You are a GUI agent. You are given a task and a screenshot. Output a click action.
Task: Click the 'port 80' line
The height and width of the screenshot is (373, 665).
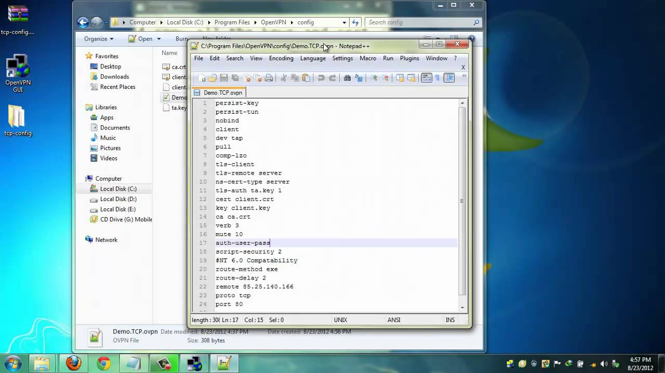tap(229, 304)
